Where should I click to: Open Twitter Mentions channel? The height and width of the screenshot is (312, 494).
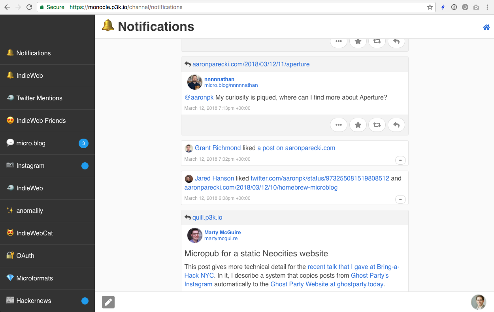click(47, 98)
